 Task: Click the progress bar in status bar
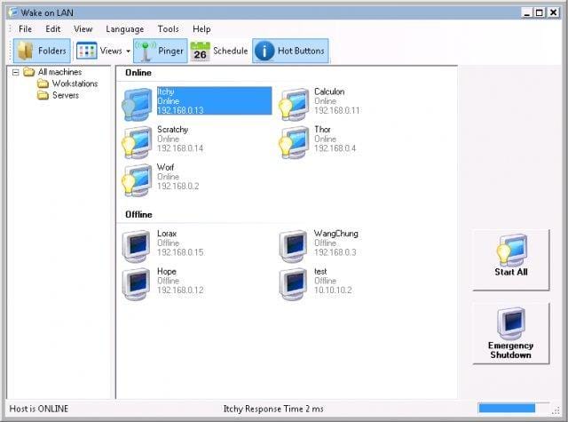click(506, 408)
